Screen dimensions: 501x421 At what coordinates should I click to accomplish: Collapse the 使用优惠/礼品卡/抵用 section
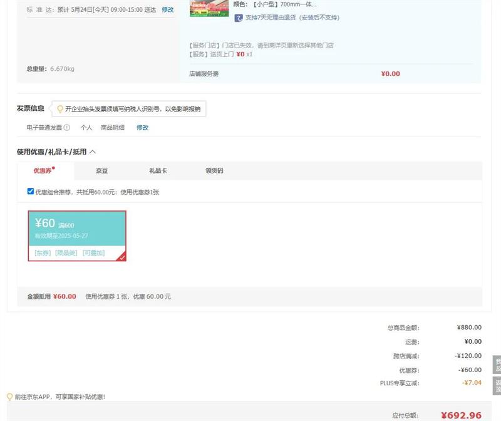[93, 152]
